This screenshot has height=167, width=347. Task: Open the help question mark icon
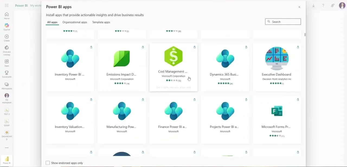point(323,5)
